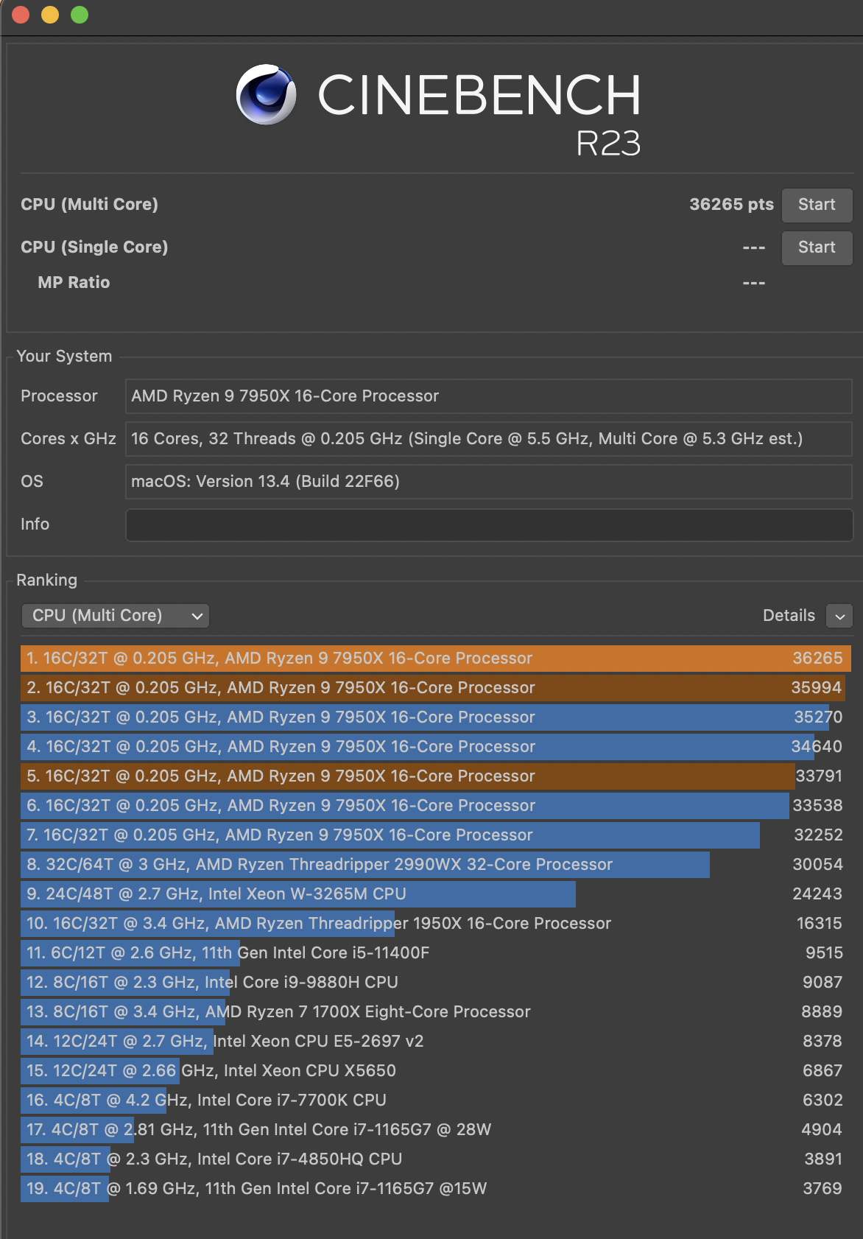Select the Intel Xeon E5-2697 v2 ranking row

tap(436, 1042)
